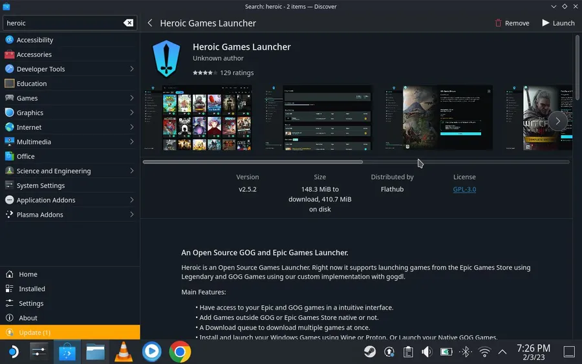
Task: Expand Science and Engineering chevron
Action: [x=132, y=171]
